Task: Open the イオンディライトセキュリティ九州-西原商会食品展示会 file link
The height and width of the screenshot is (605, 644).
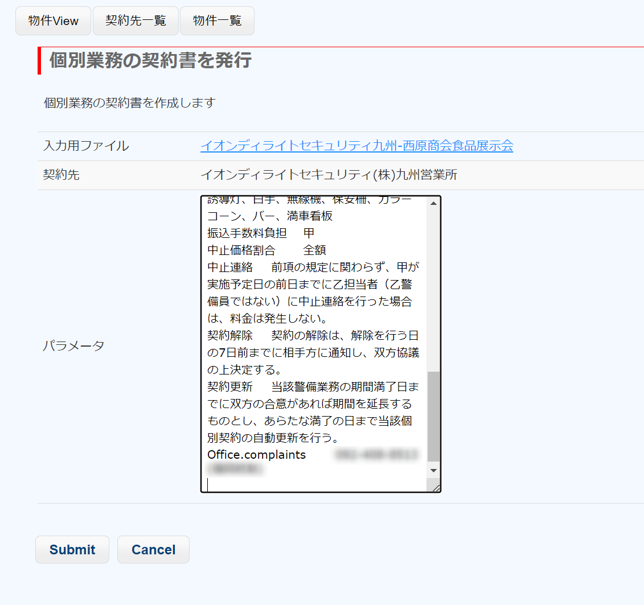Action: (356, 146)
